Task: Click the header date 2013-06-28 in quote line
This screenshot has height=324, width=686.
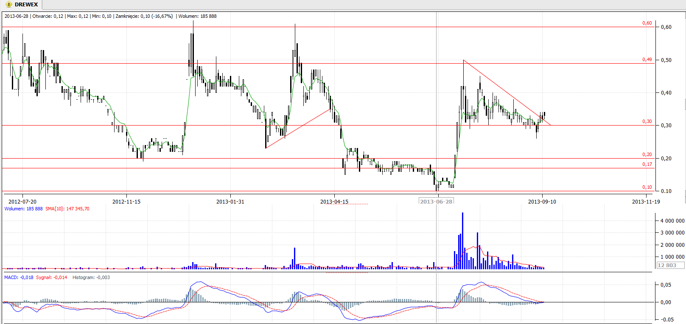Action: coord(16,16)
